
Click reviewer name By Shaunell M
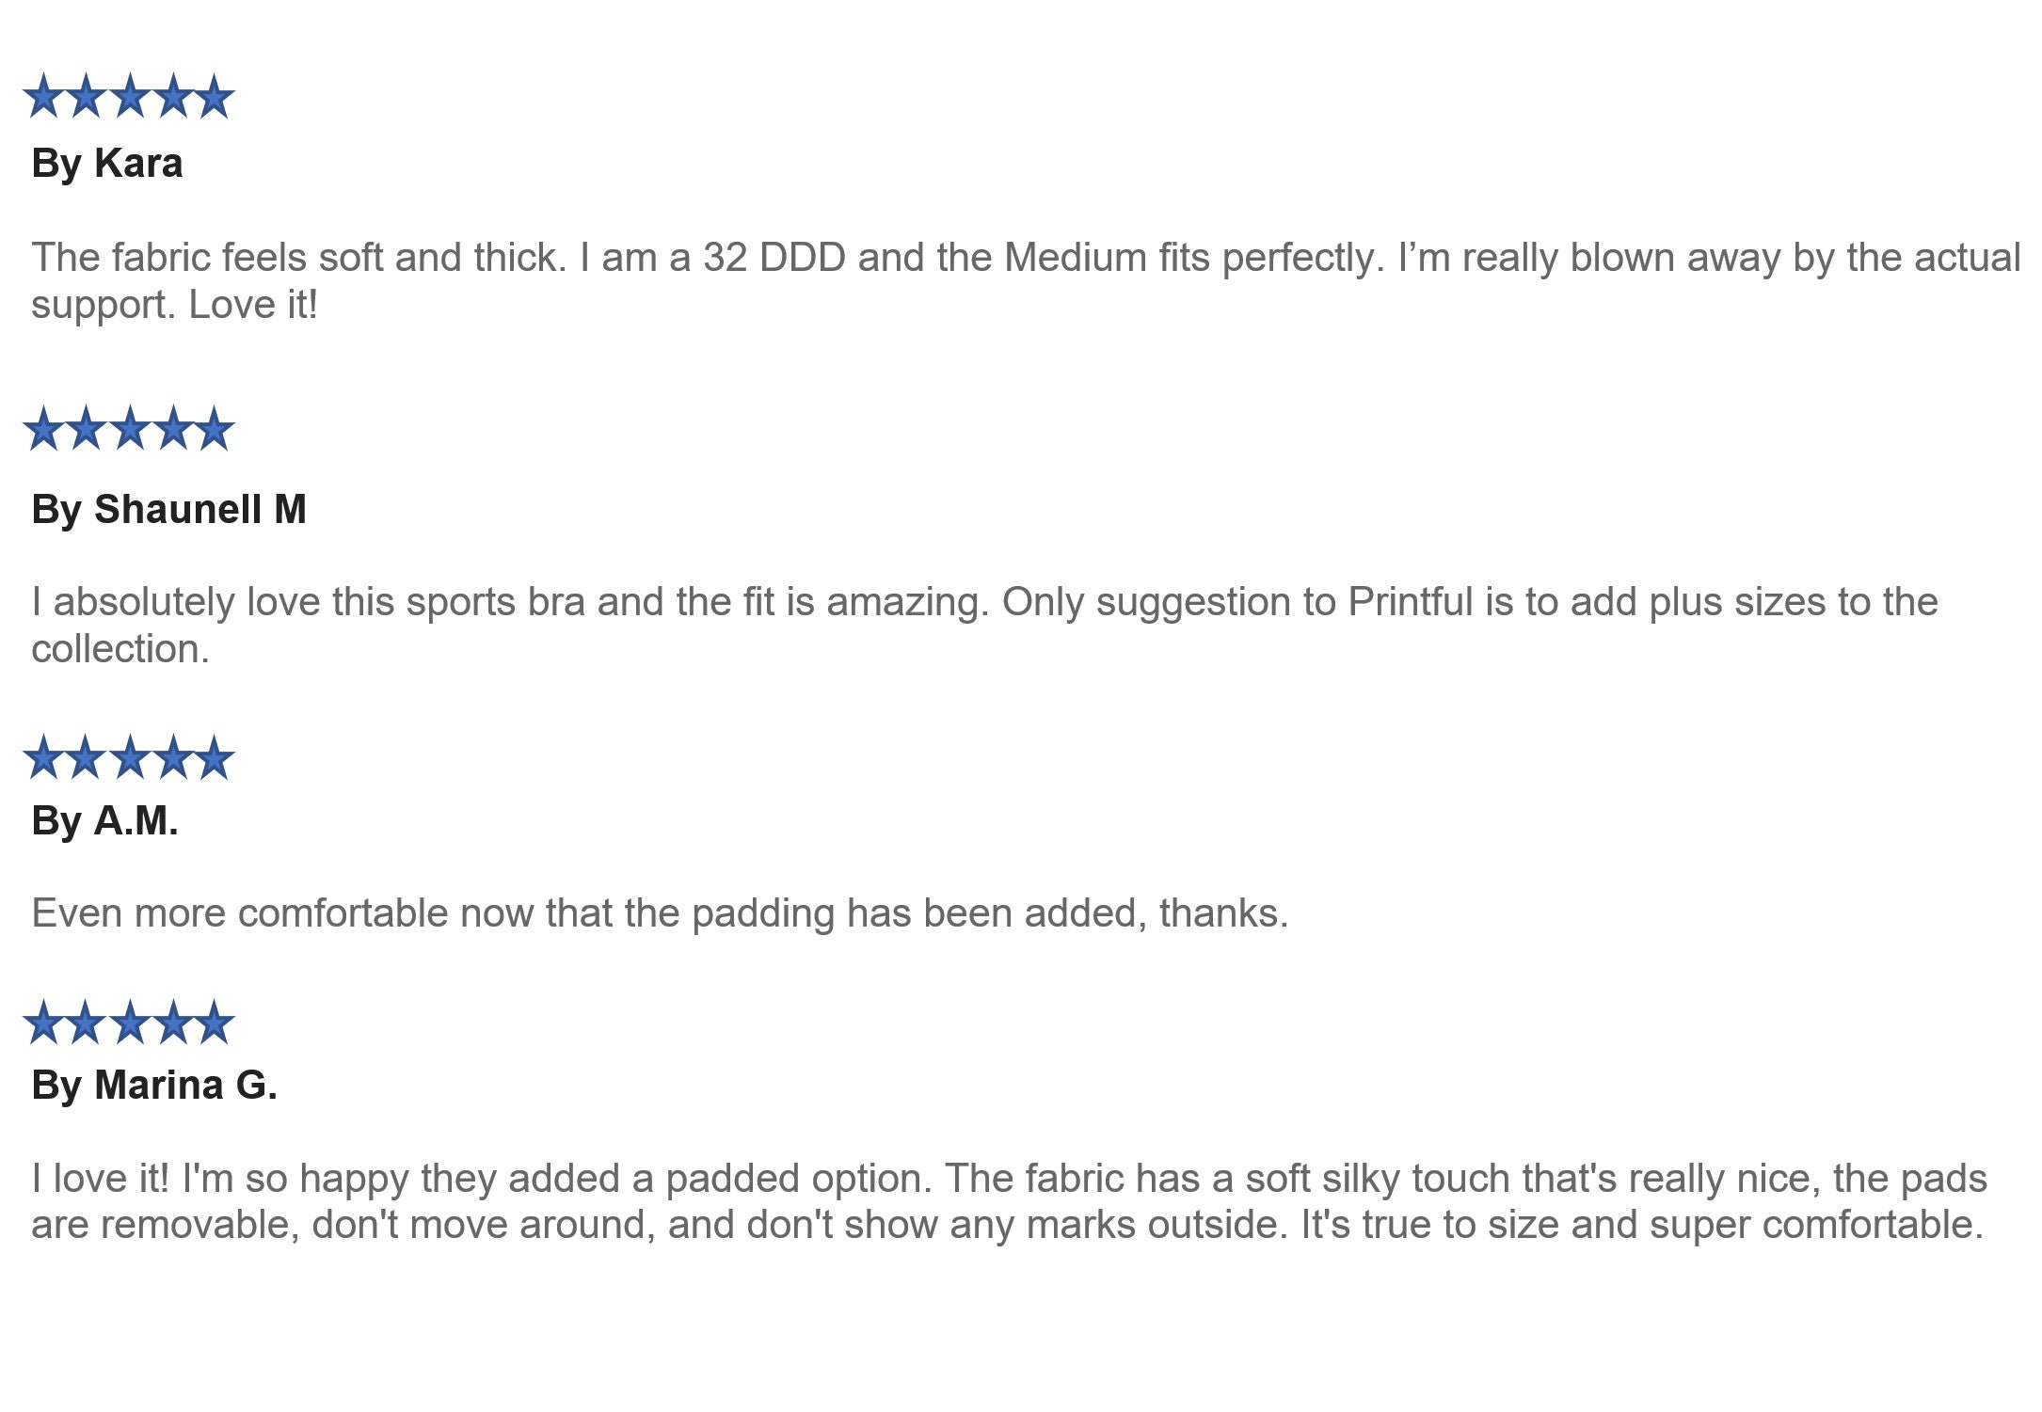169,510
